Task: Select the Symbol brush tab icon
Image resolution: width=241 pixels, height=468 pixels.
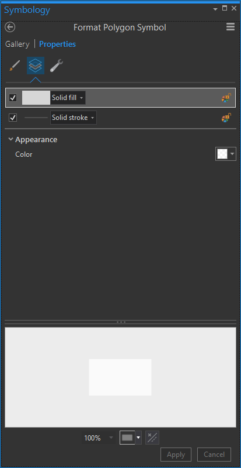Action: coord(15,66)
